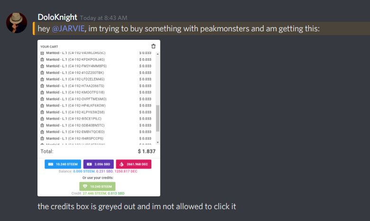370x221 pixels.
Task: Click the cart list scroll up arrow
Action: (x=157, y=54)
